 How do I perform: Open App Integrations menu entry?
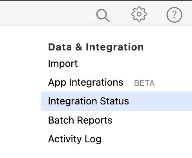point(85,83)
